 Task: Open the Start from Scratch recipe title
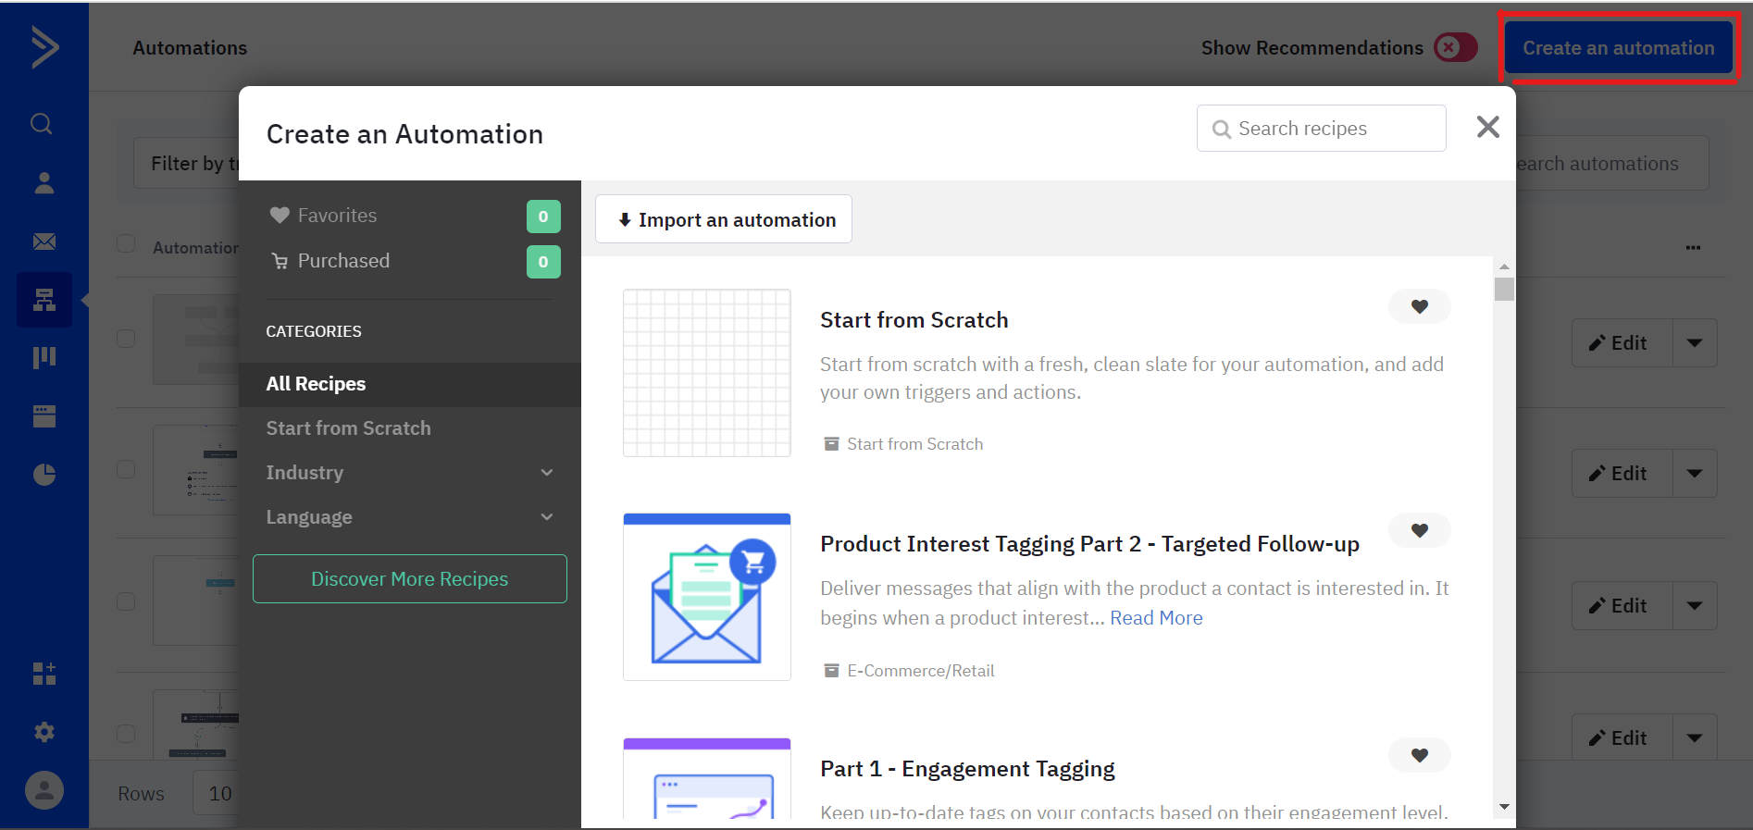914,320
